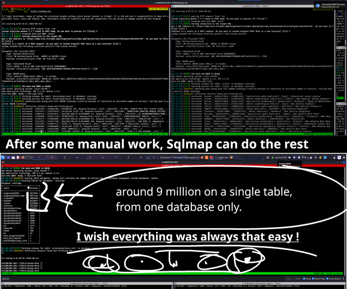Launch the terminal emulator from the panel
The width and height of the screenshot is (347, 289).
pos(27,158)
